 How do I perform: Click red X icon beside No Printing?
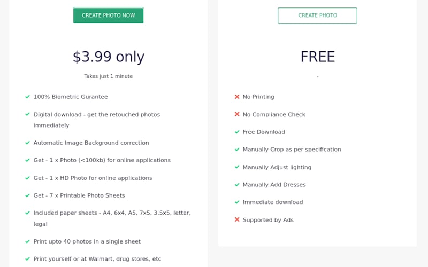(237, 97)
